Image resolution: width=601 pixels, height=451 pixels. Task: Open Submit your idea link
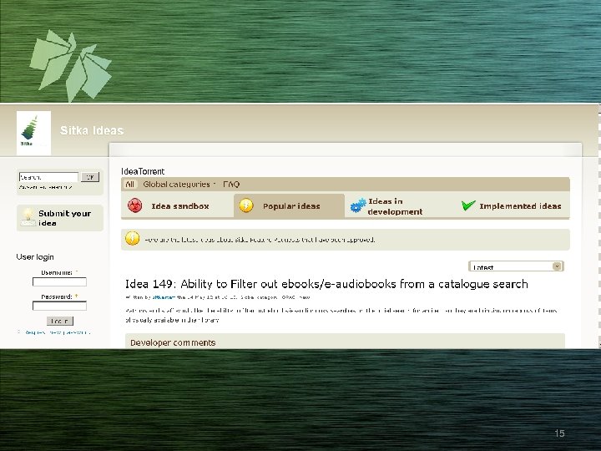point(64,218)
